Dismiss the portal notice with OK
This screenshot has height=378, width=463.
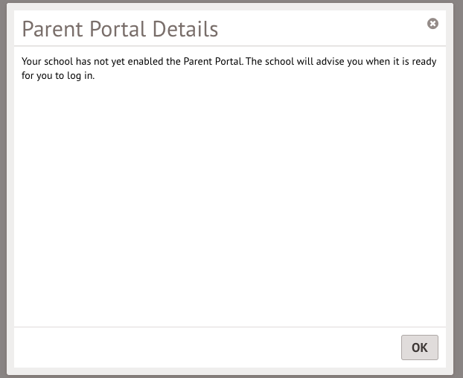point(420,347)
